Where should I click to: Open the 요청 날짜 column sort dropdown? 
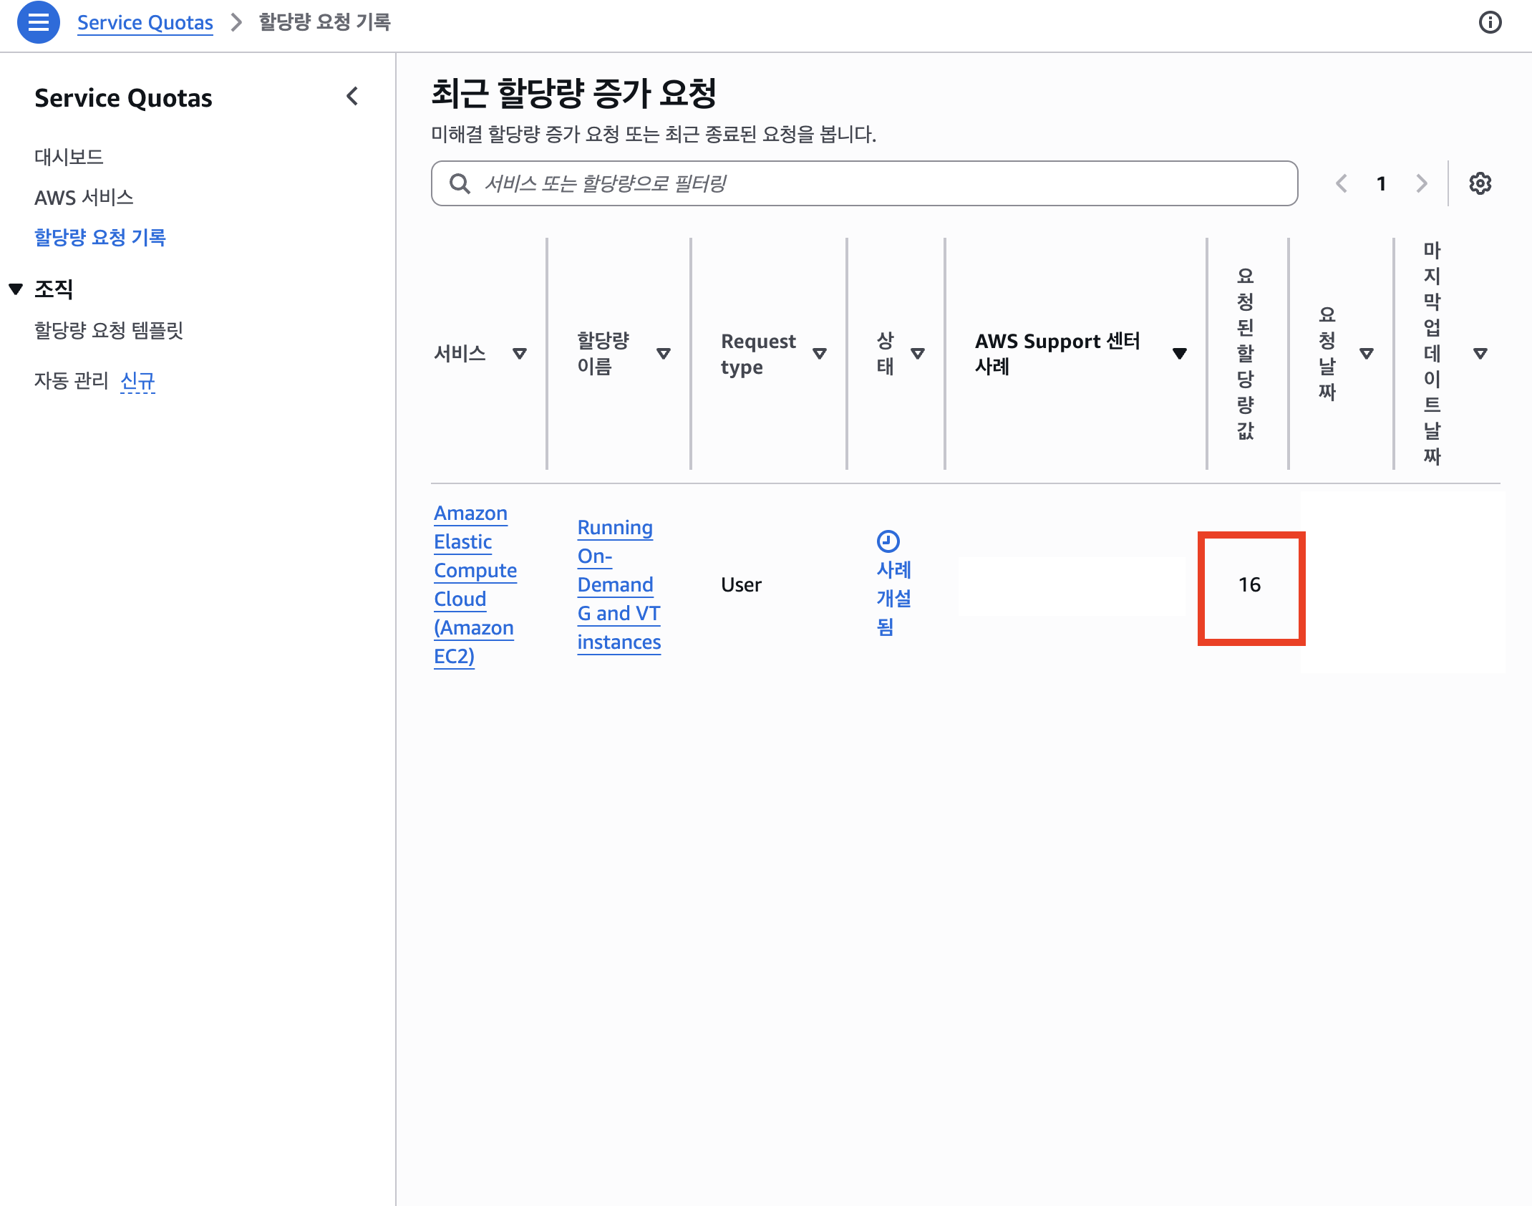[1368, 352]
